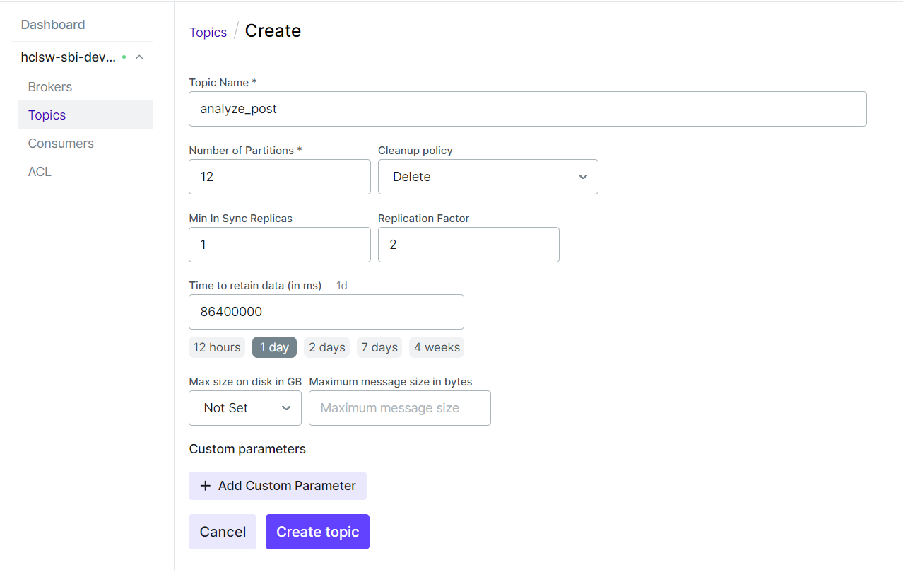Viewport: 903px width, 570px height.
Task: Click the Maximum message size field
Action: [x=399, y=408]
